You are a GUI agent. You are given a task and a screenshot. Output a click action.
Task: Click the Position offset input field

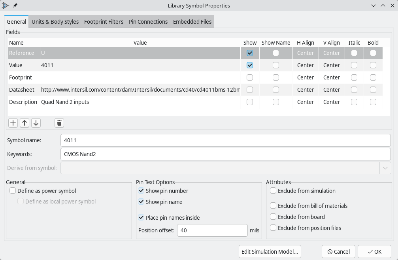pos(212,230)
